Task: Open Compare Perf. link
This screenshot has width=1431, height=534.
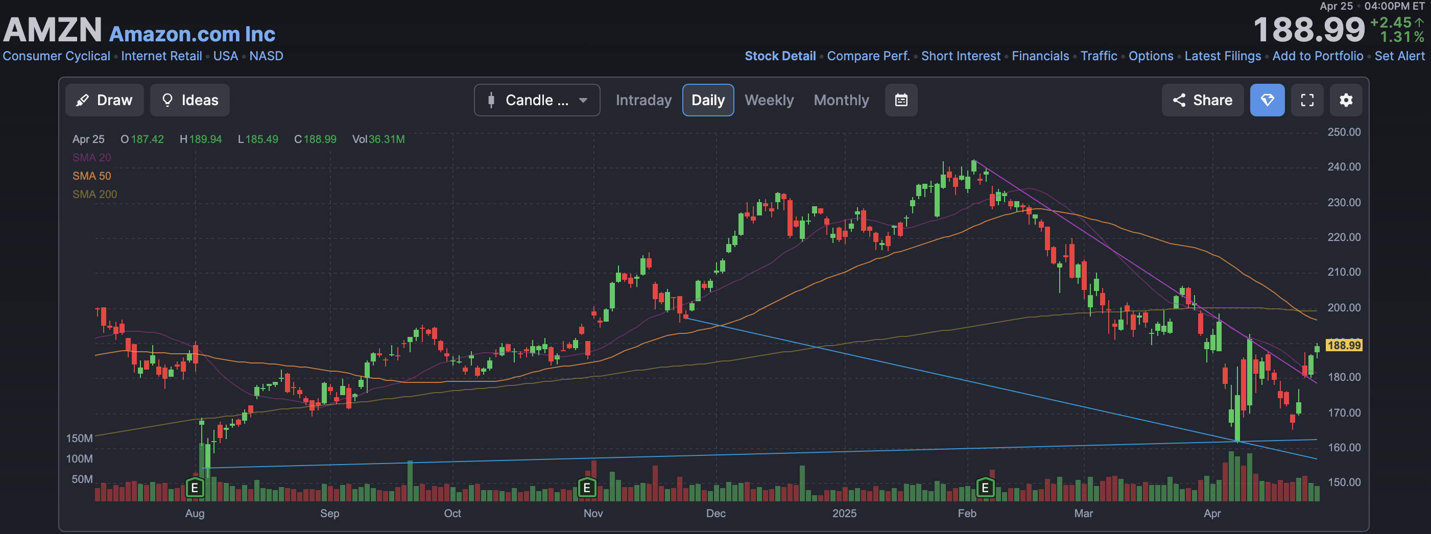Action: [x=868, y=56]
